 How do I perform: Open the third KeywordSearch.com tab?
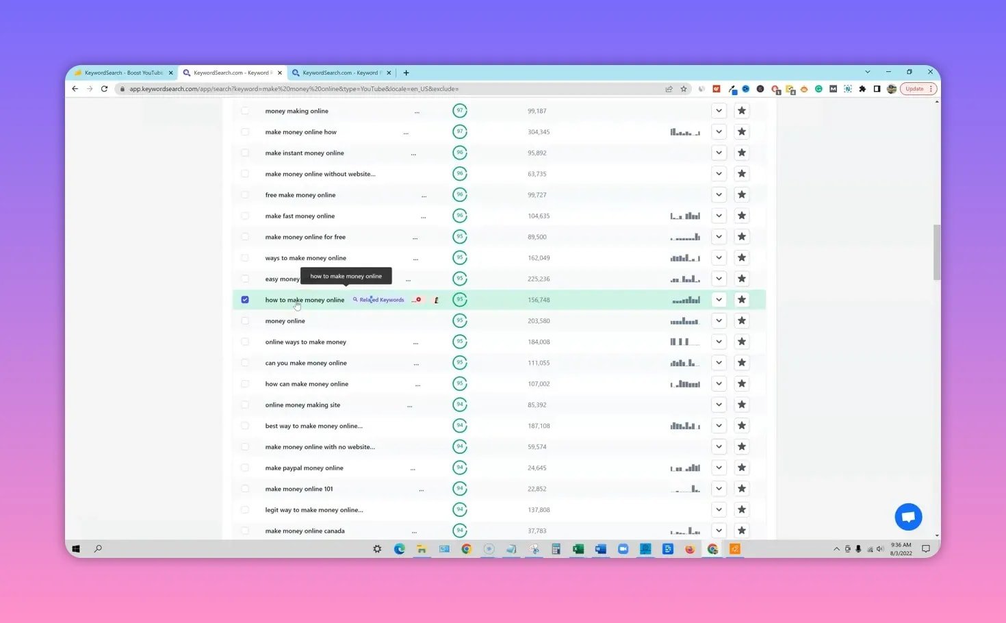pyautogui.click(x=337, y=72)
